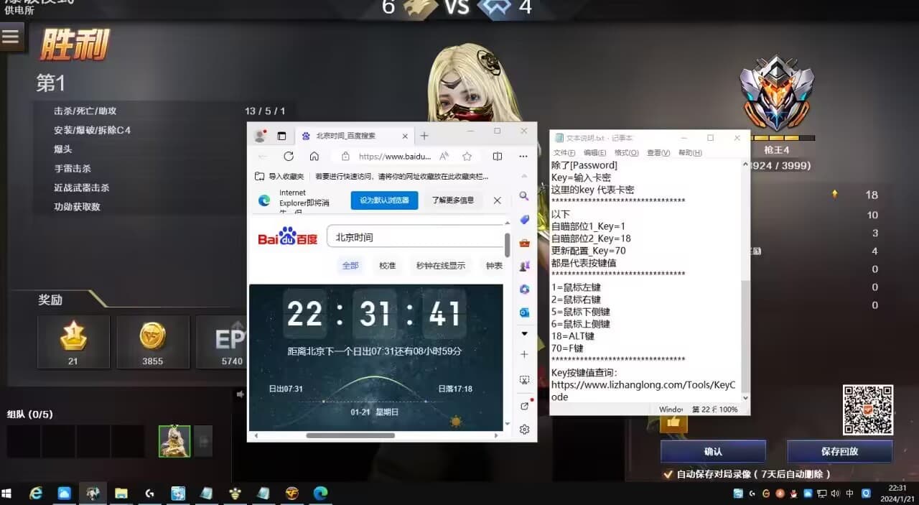919x505 pixels.
Task: Select the 全部 search tab
Action: [x=350, y=266]
